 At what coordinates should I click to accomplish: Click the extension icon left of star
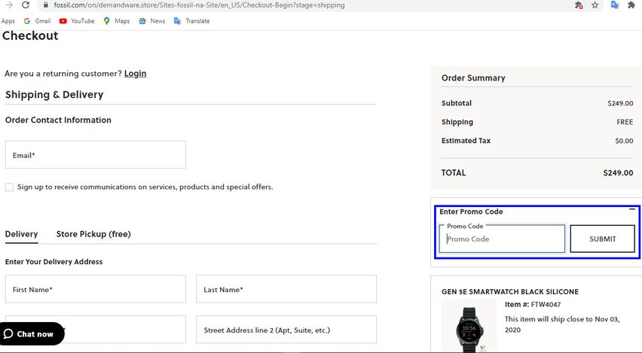click(579, 5)
